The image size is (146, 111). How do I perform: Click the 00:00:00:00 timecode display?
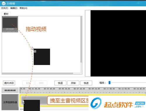click(x=10, y=90)
